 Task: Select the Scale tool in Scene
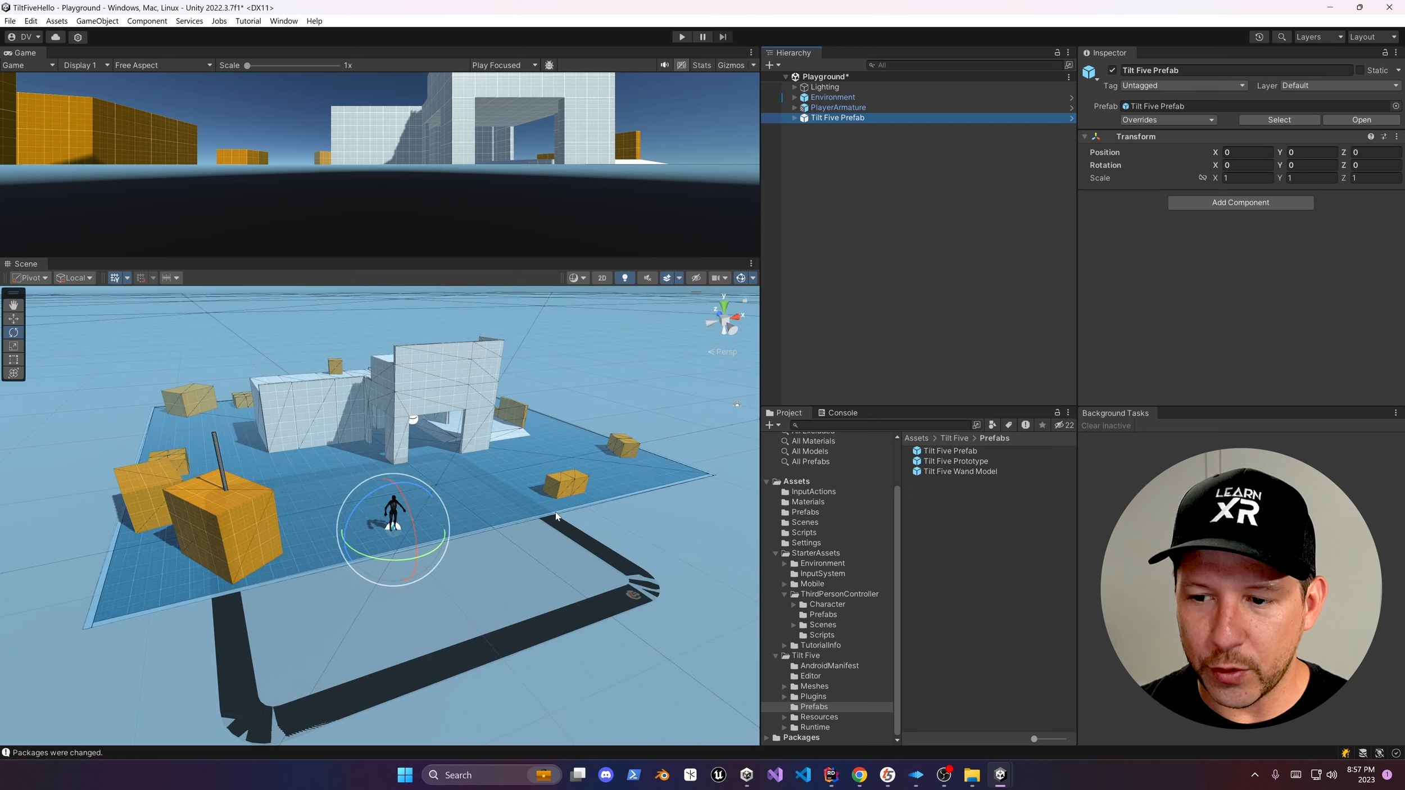(x=13, y=346)
